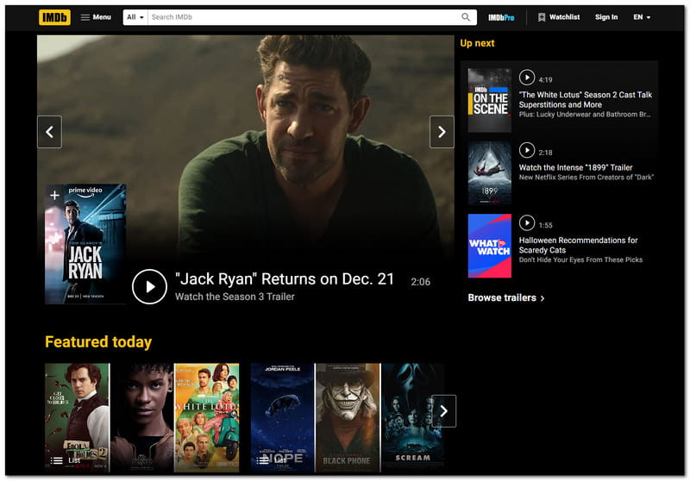
Task: Click the magnifying glass search icon
Action: 466,17
